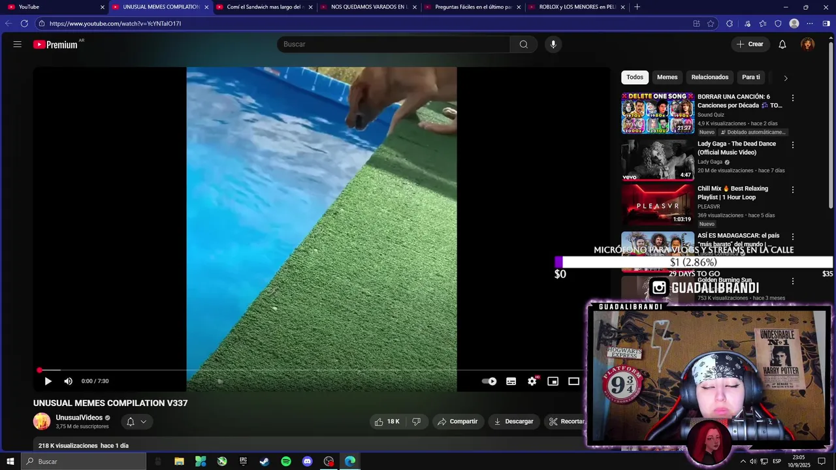836x470 pixels.
Task: Open Windows Start menu
Action: point(10,462)
